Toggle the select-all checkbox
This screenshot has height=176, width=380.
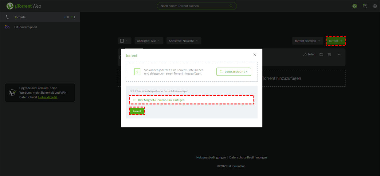pyautogui.click(x=122, y=41)
